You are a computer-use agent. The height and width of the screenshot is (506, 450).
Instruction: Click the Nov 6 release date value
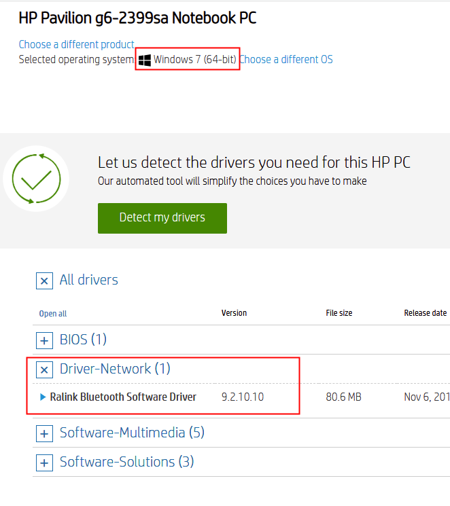[x=427, y=397]
